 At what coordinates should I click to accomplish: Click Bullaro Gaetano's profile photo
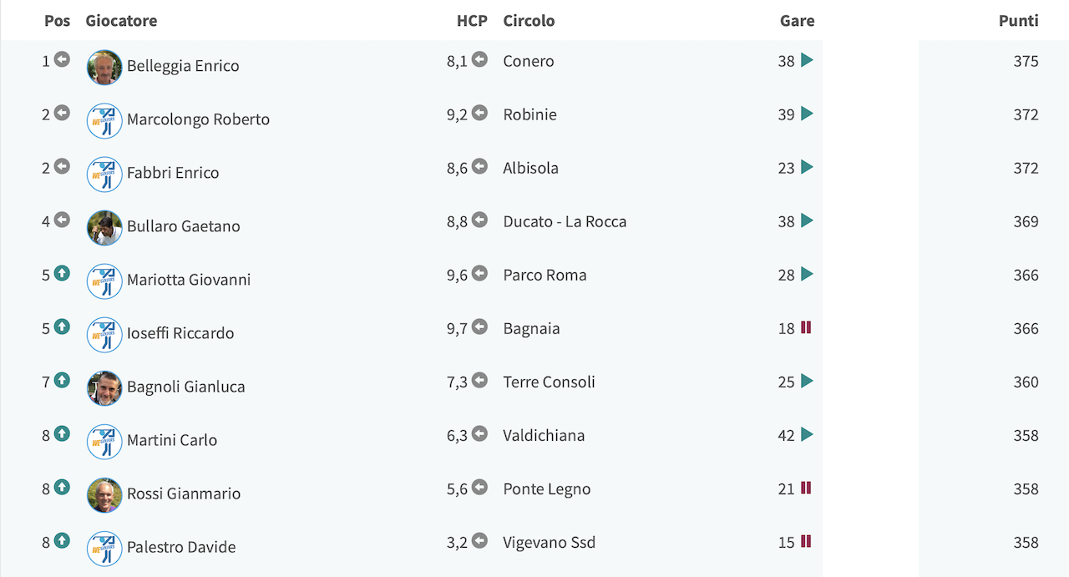pyautogui.click(x=104, y=227)
